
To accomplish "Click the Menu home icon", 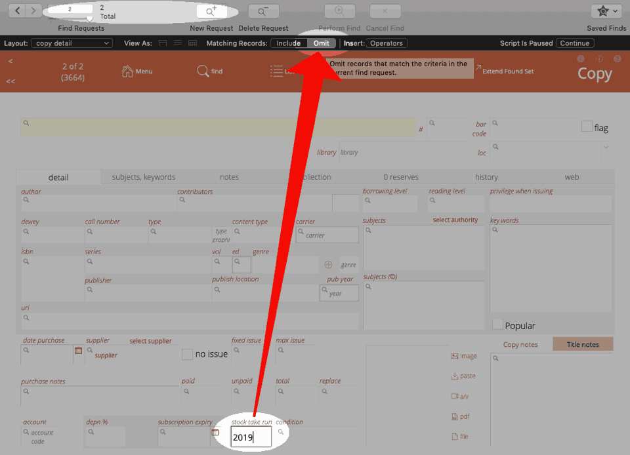I will [127, 71].
